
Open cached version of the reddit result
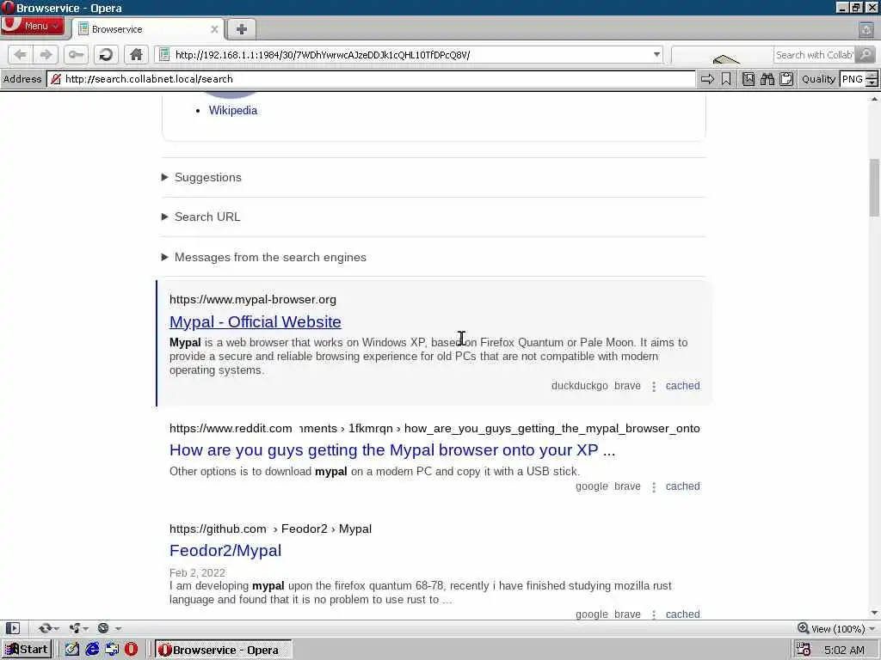click(x=682, y=486)
